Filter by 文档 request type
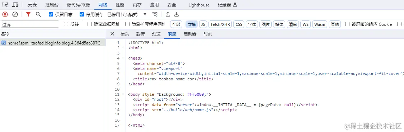 pyautogui.click(x=192, y=24)
